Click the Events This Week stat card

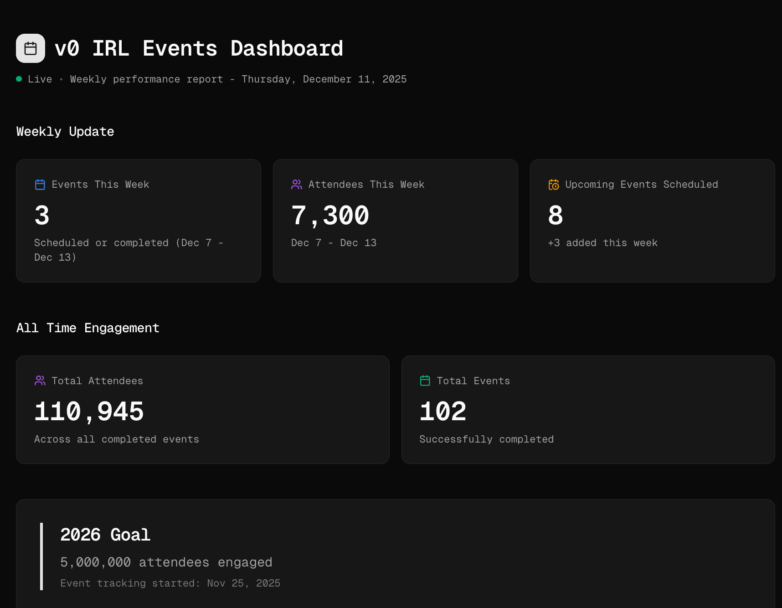(138, 221)
